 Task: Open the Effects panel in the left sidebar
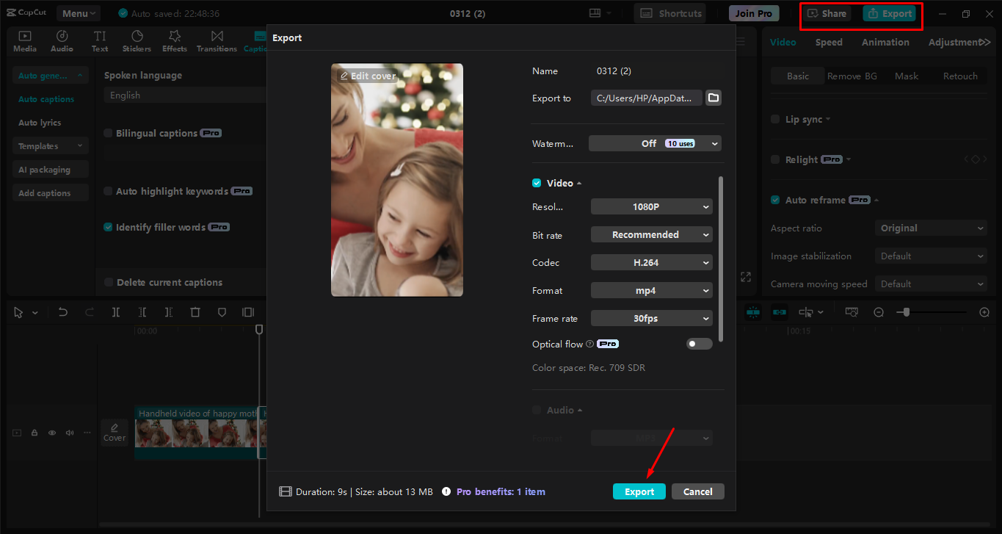click(x=174, y=40)
